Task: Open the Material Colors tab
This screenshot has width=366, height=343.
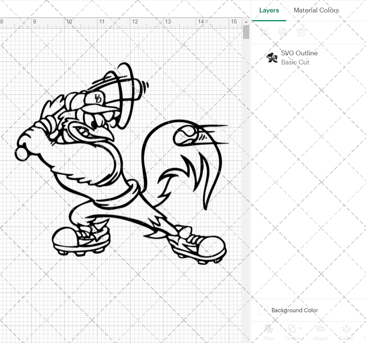Action: (x=316, y=10)
